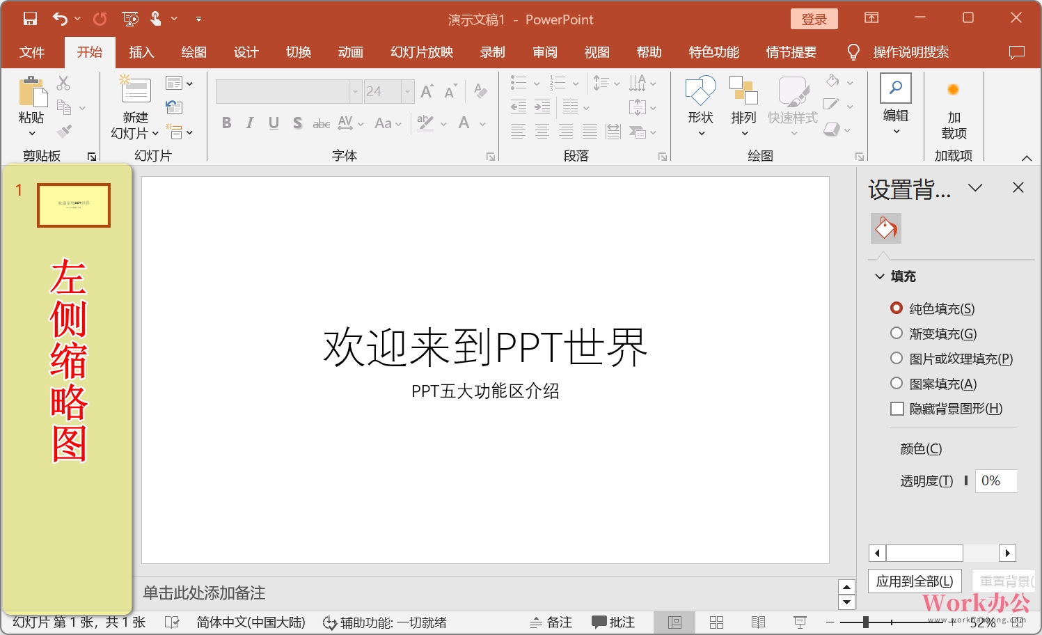Screen dimensions: 1042x635
Task: Switch to slide sorter view in status bar
Action: [716, 622]
